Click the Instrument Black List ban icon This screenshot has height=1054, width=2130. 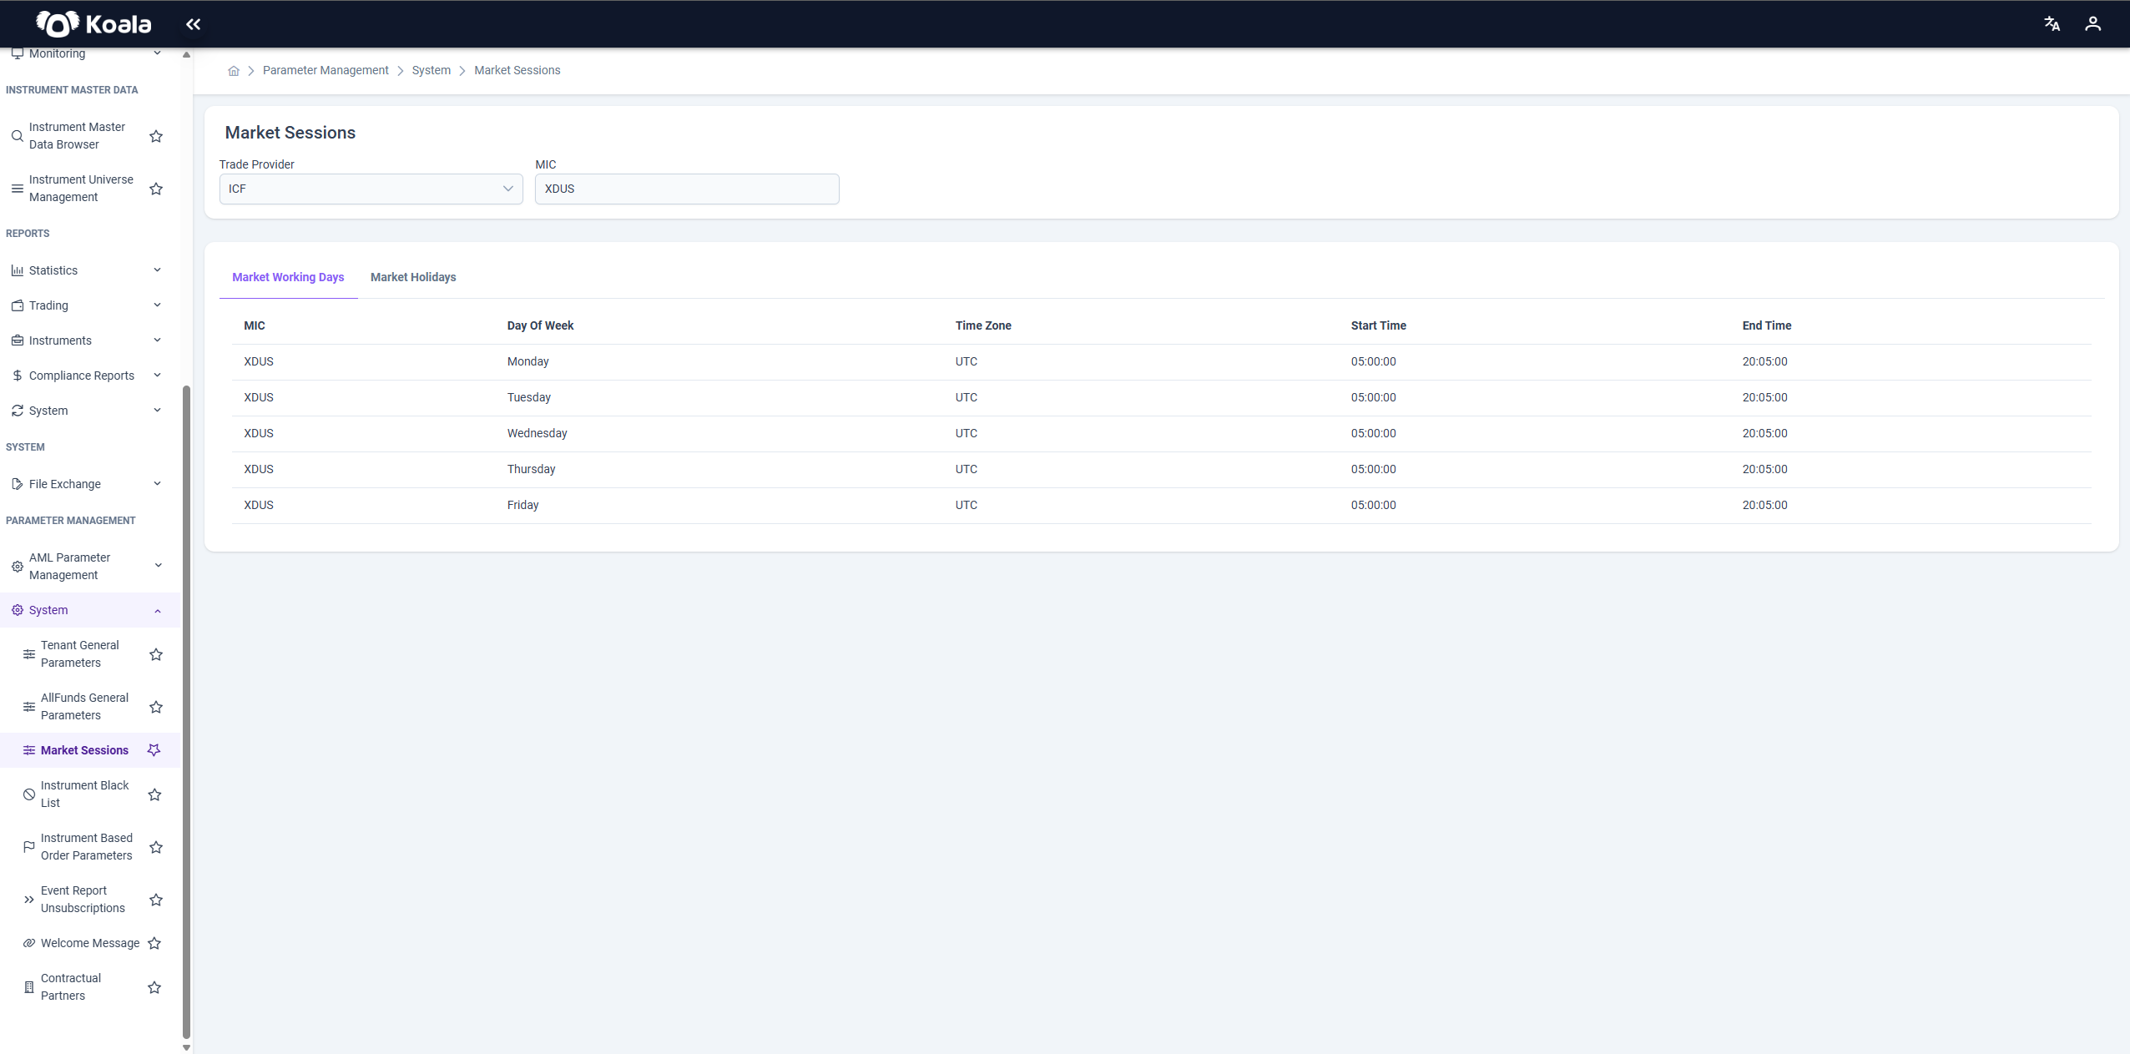(29, 794)
